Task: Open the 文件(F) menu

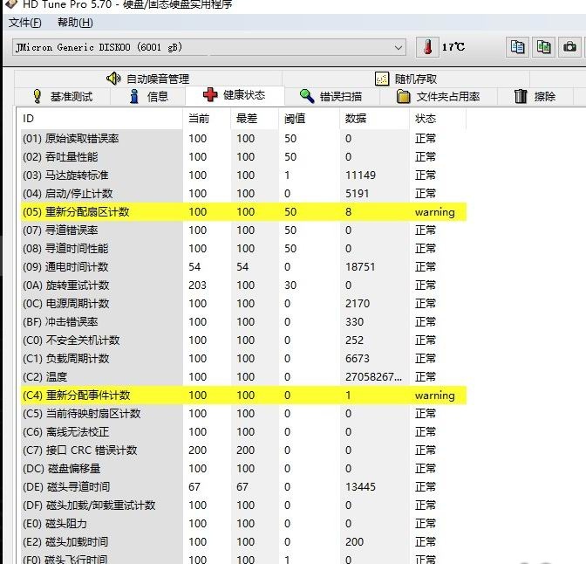Action: point(25,23)
